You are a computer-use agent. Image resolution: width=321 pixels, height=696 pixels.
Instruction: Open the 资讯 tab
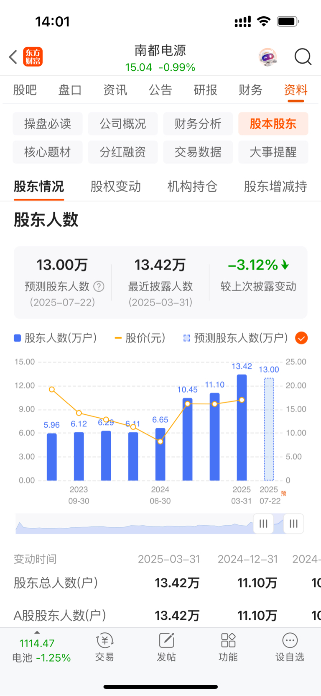point(115,90)
